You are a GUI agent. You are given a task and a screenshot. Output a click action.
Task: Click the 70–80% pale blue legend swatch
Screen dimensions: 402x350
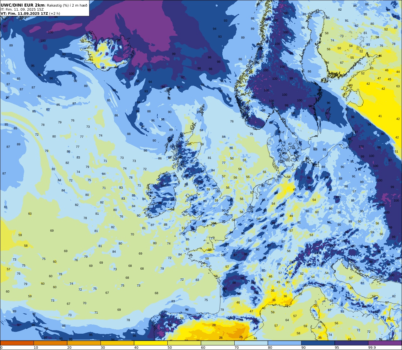coord(251,343)
